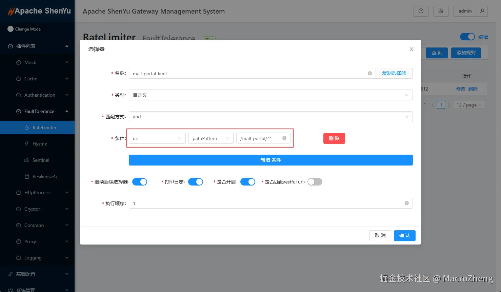Click the user avatar icon beside admin

(x=482, y=11)
